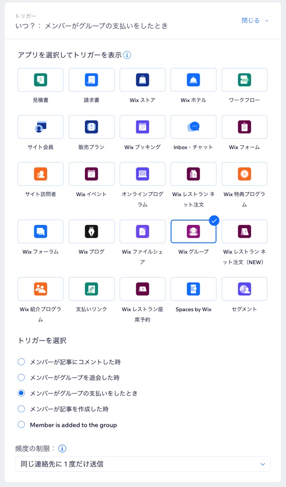286x487 pixels.
Task: Choose the 支払いリンク app icon
Action: click(x=92, y=289)
